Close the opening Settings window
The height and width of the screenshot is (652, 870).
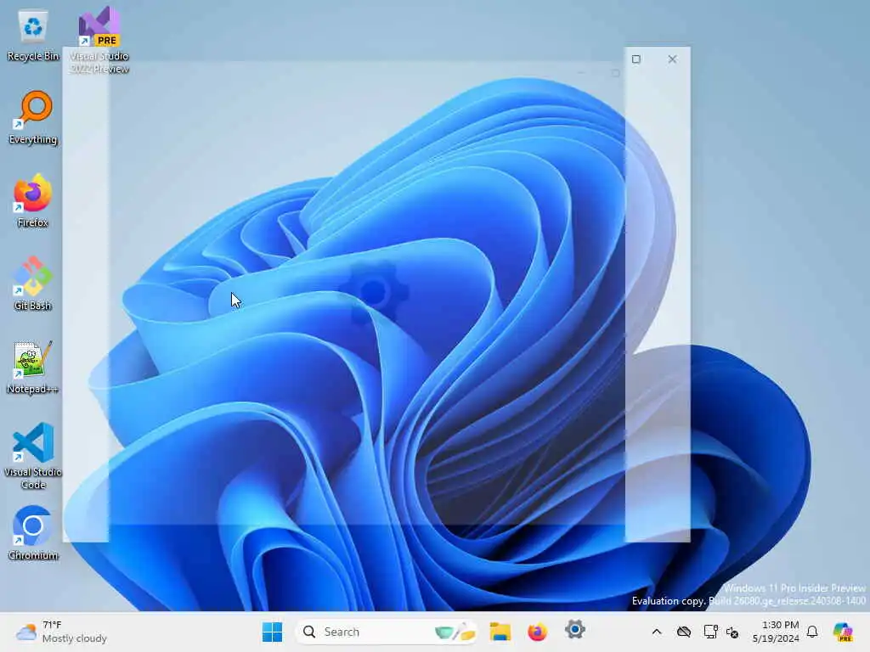coord(673,59)
